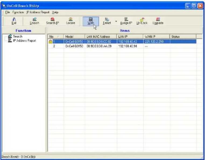Click the OnCell Search Utility title icon
This screenshot has width=205, height=160.
4,6
